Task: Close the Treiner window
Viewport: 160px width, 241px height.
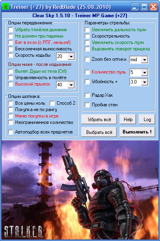Action: point(153,7)
